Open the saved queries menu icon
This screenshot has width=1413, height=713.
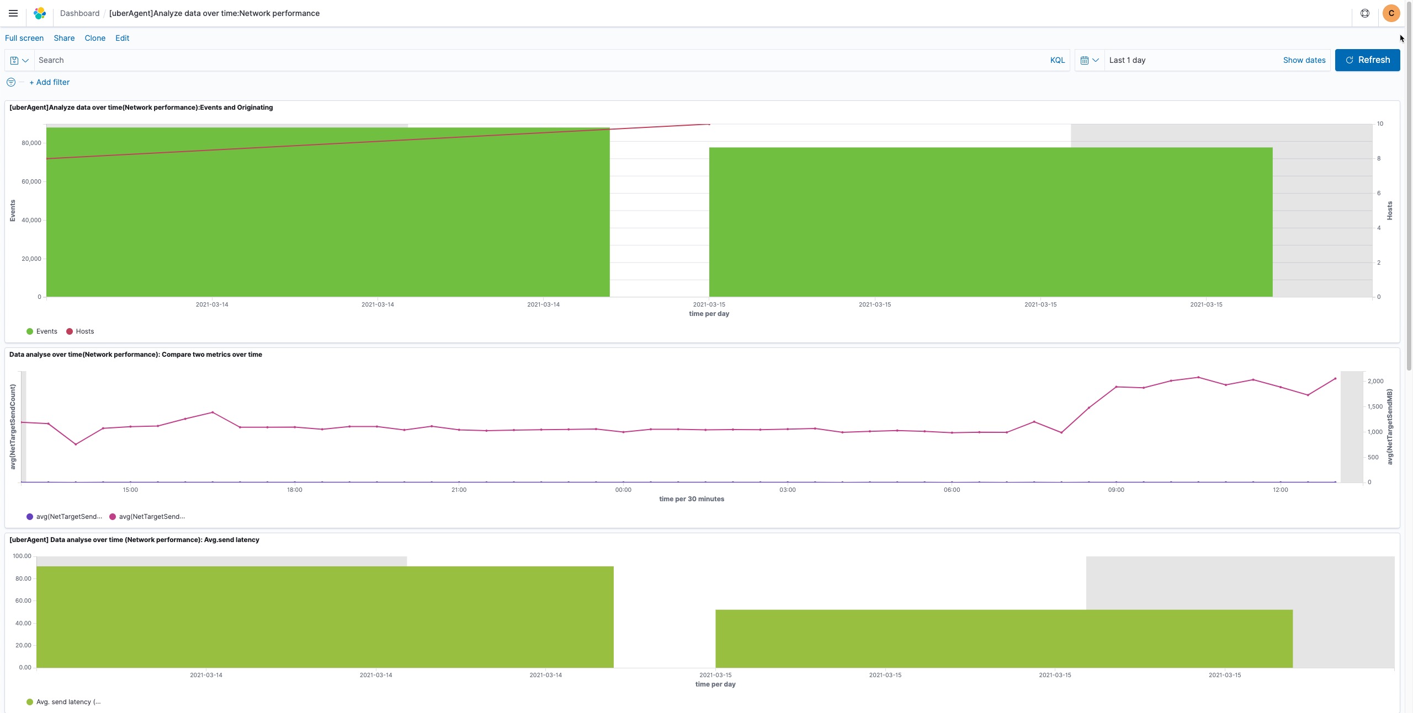pyautogui.click(x=19, y=60)
